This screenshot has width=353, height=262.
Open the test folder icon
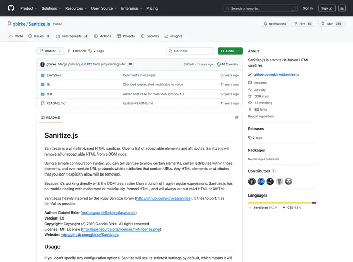pyautogui.click(x=42, y=94)
